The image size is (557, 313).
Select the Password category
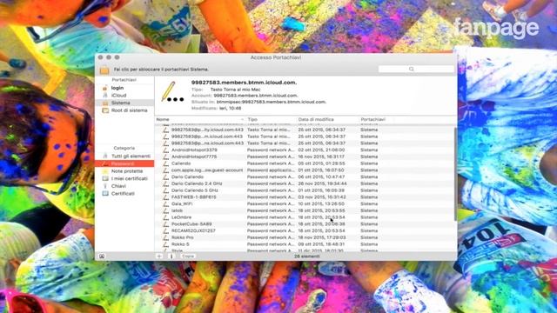point(124,163)
